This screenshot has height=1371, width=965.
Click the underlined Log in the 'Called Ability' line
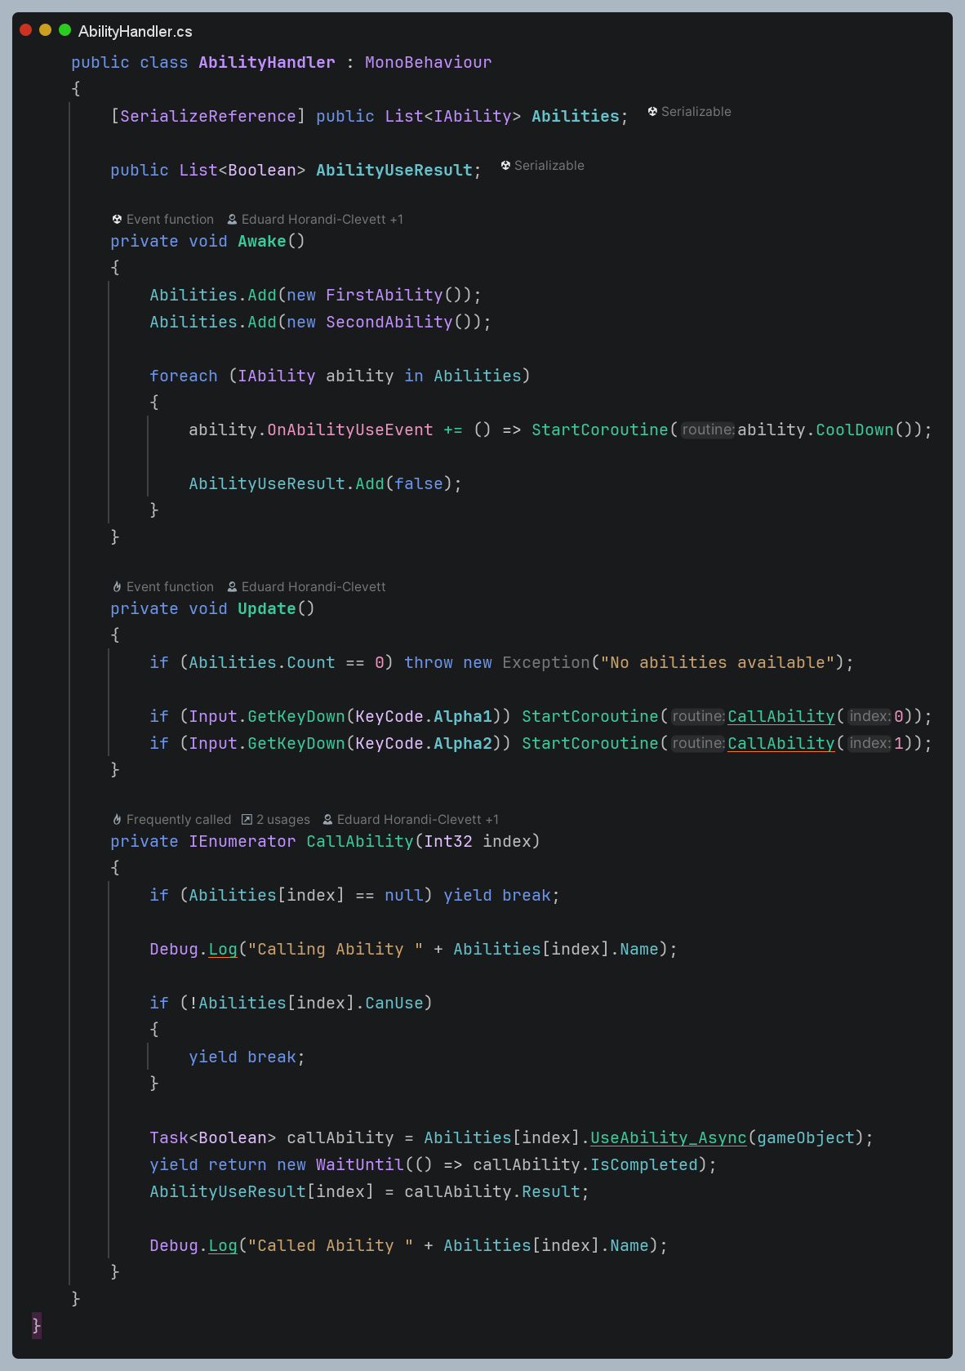click(x=222, y=1245)
